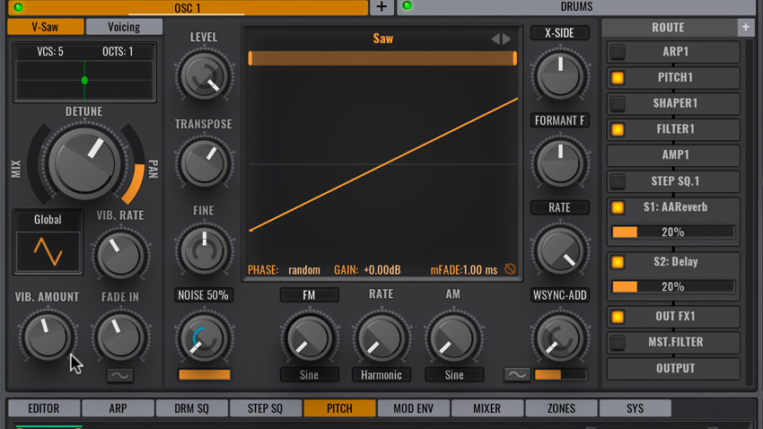The image size is (763, 429).
Task: Click the DETUNE large knob
Action: coord(84,163)
